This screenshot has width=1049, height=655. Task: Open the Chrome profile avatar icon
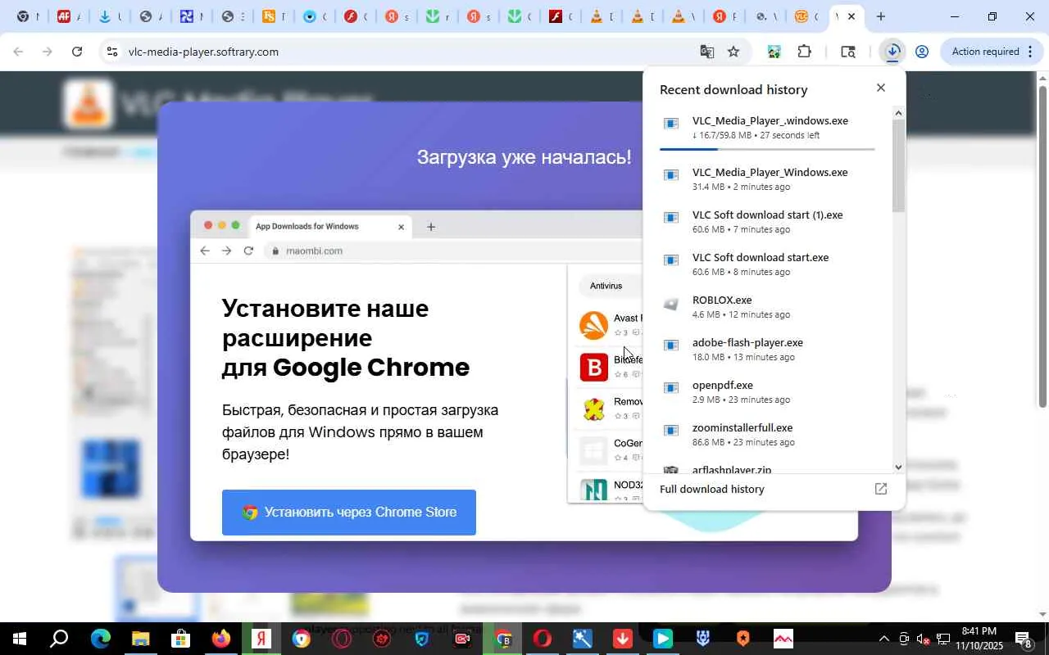[922, 52]
